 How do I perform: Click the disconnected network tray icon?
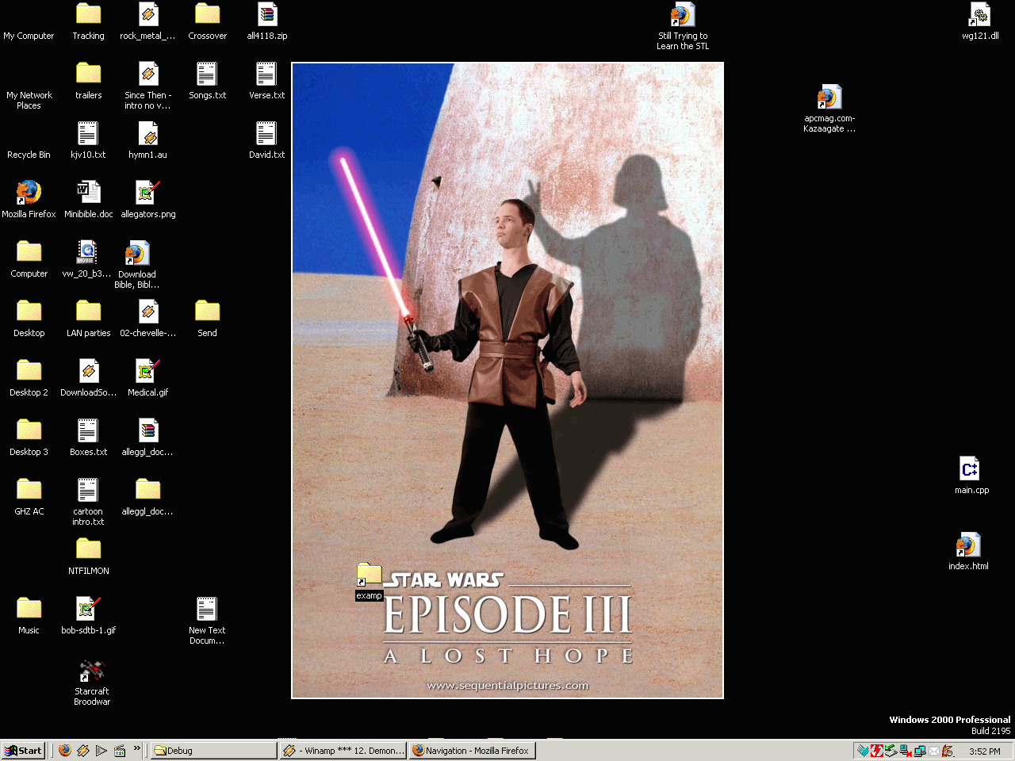pyautogui.click(x=905, y=751)
